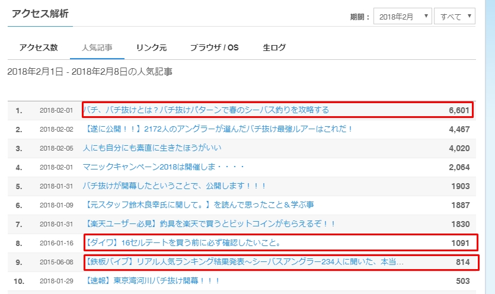Click the date 2018-02-02 in row 2
Image resolution: width=495 pixels, height=294 pixels.
[x=56, y=129]
